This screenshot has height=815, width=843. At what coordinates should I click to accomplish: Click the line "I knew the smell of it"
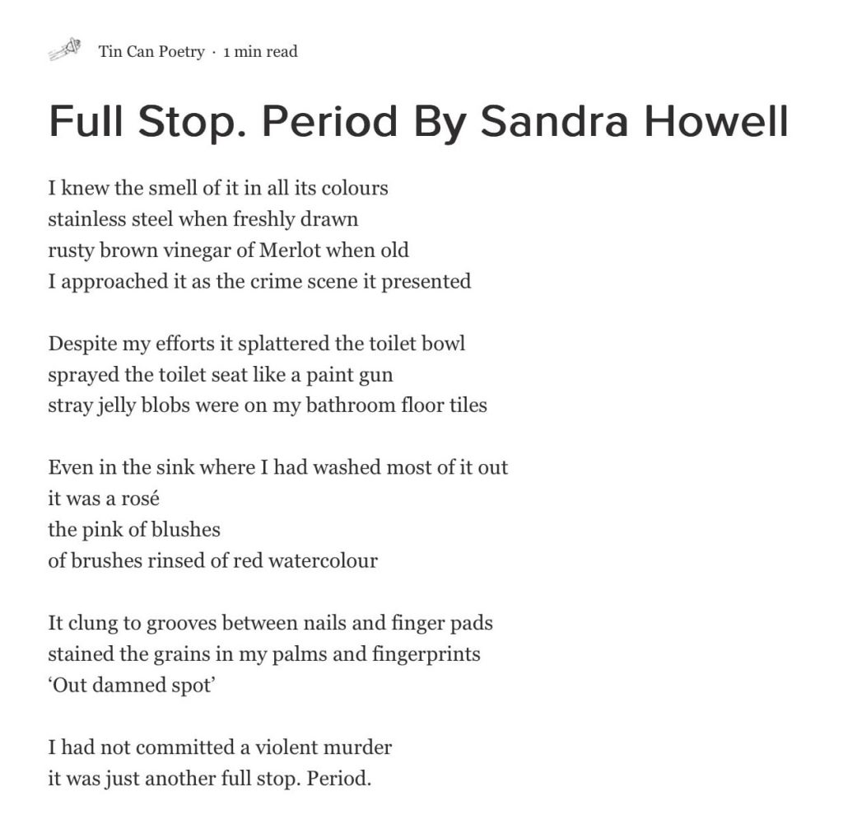(217, 188)
